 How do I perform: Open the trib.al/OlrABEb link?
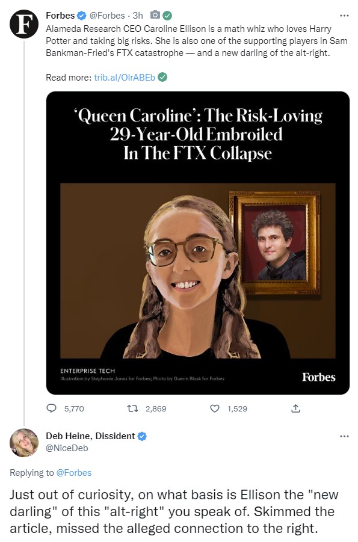coord(125,78)
